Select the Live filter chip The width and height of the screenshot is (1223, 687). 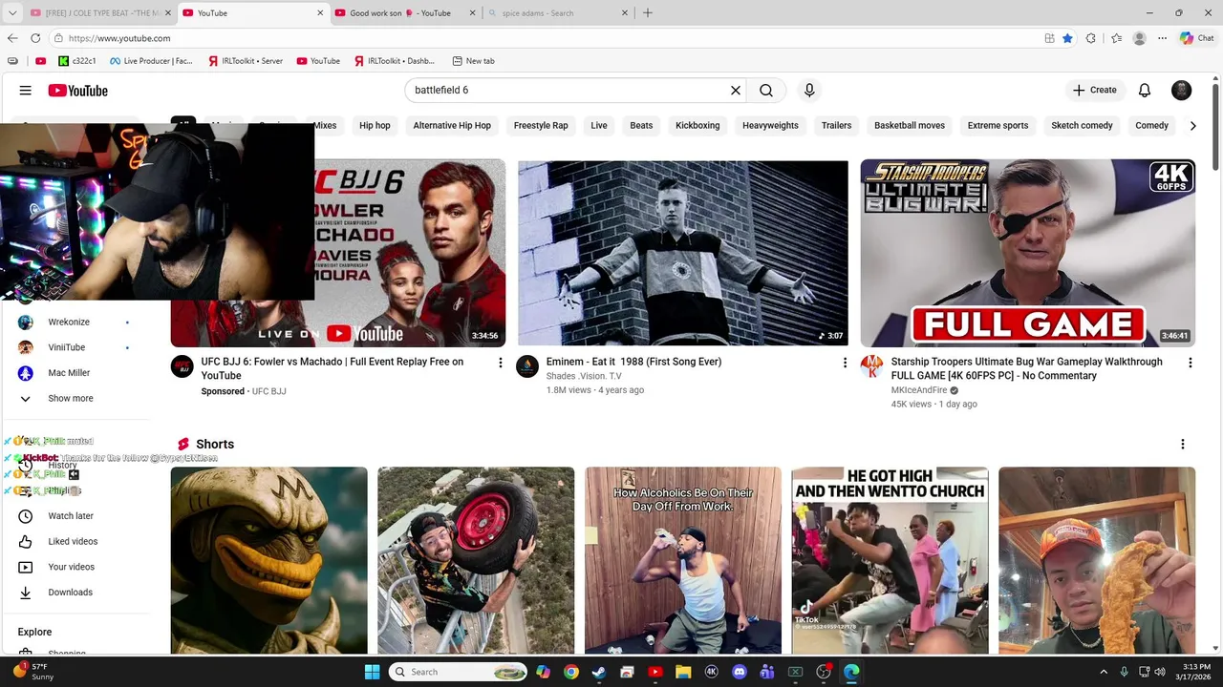[599, 125]
